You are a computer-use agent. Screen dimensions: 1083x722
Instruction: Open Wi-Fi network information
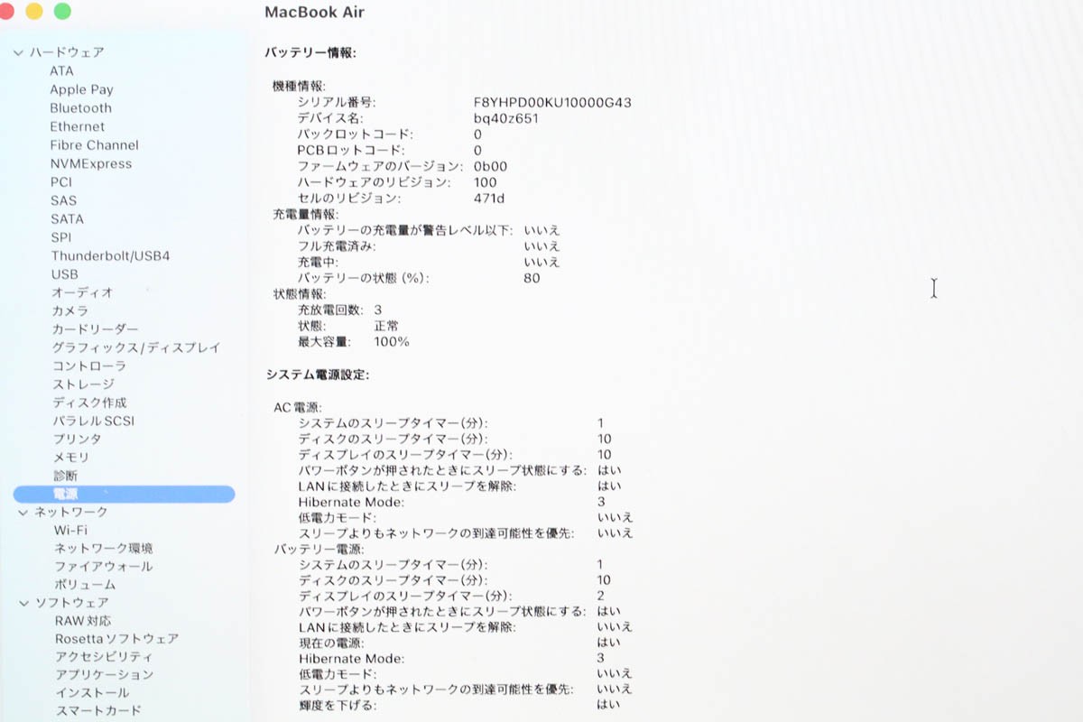tap(72, 530)
